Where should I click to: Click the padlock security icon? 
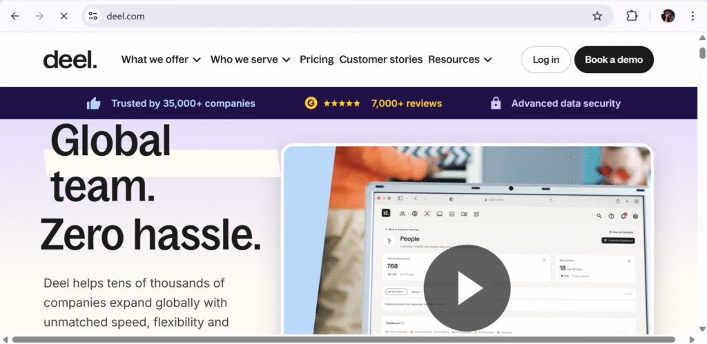pyautogui.click(x=496, y=103)
